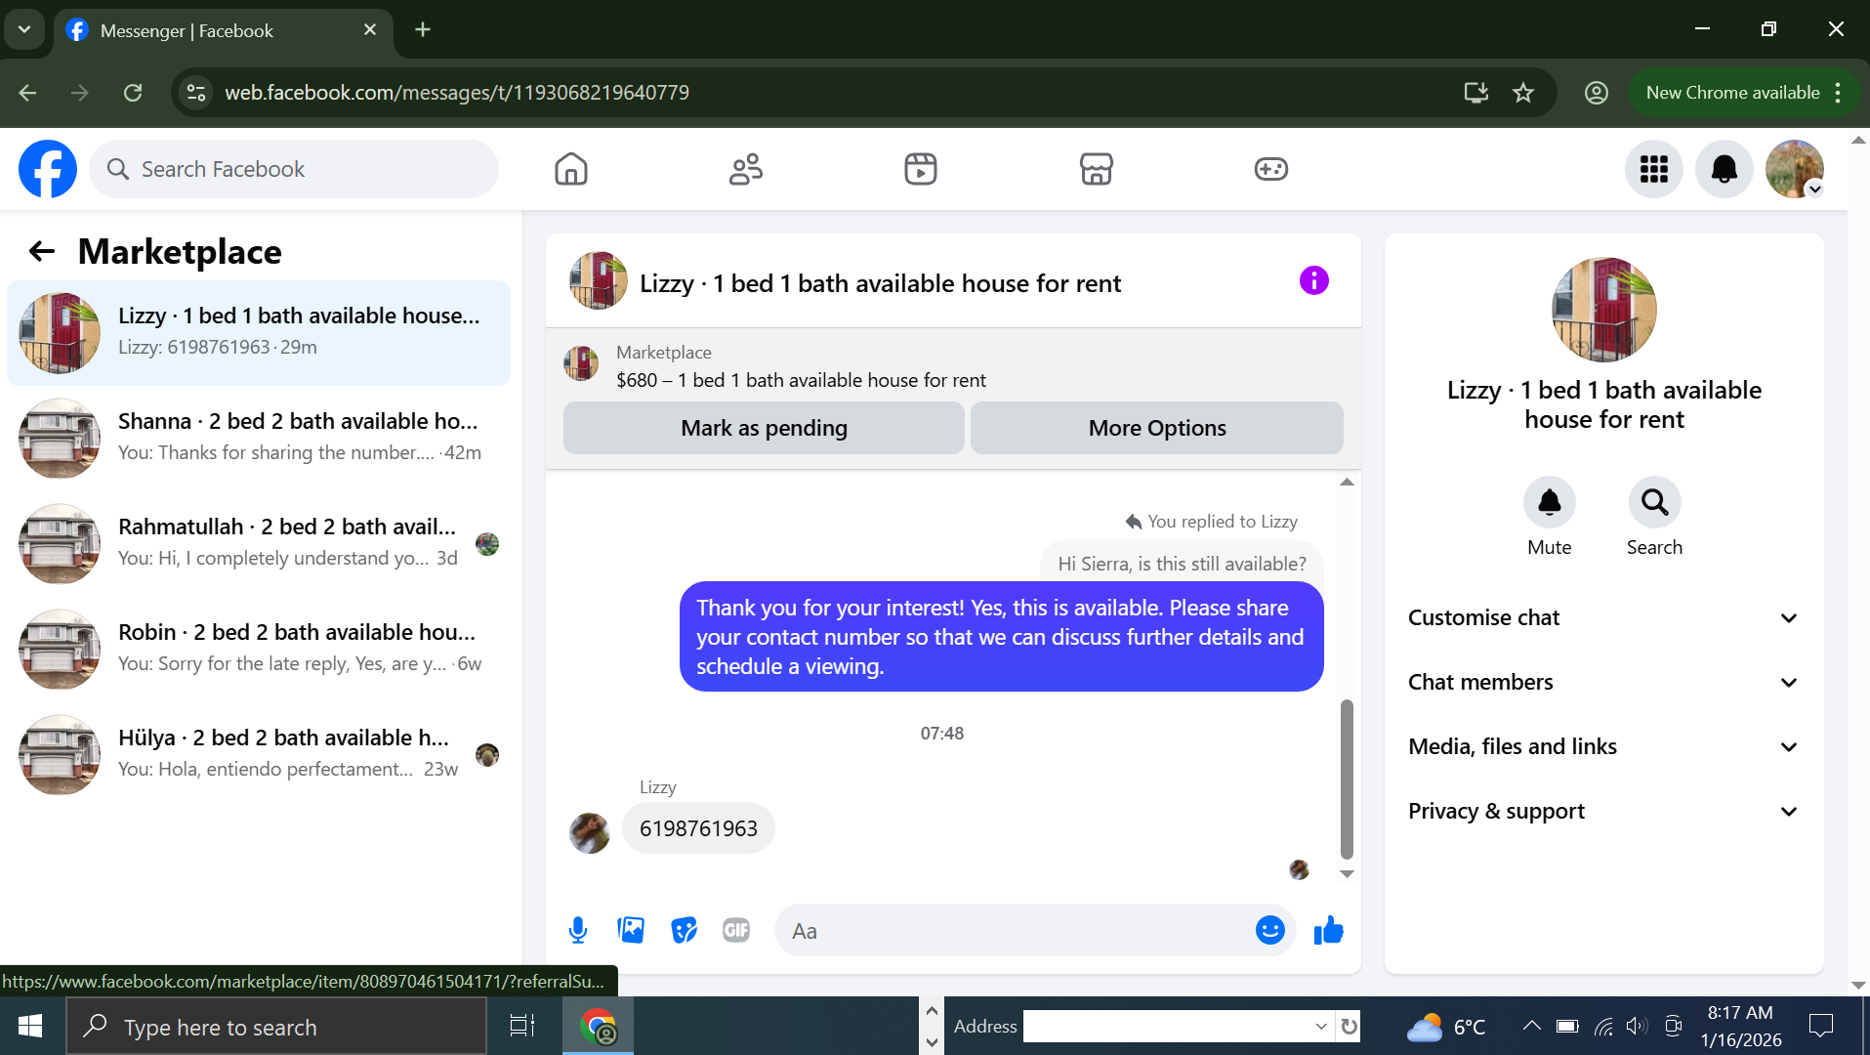Expand Chat members section
Image resolution: width=1870 pixels, height=1055 pixels.
coord(1604,683)
